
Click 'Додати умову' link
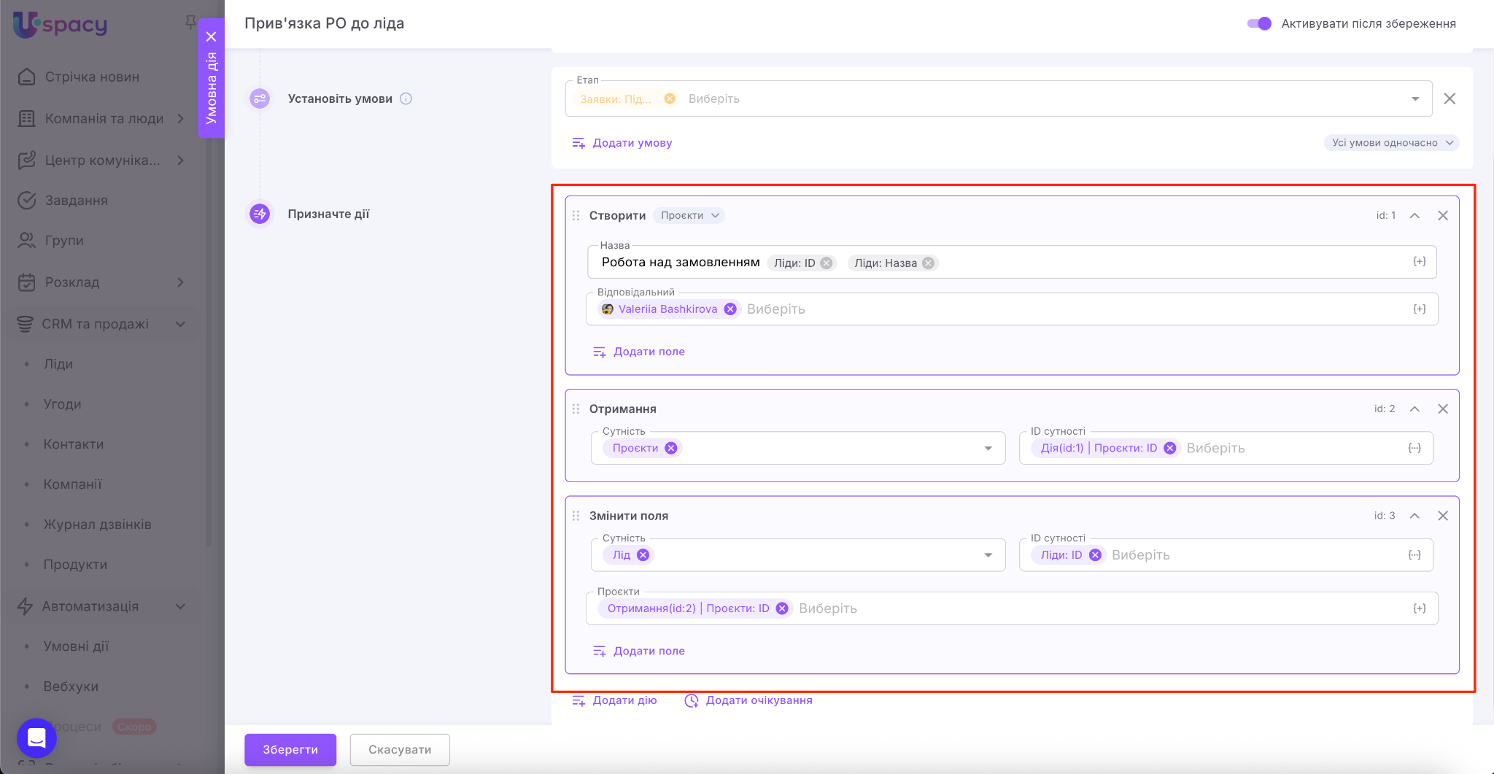(x=632, y=143)
